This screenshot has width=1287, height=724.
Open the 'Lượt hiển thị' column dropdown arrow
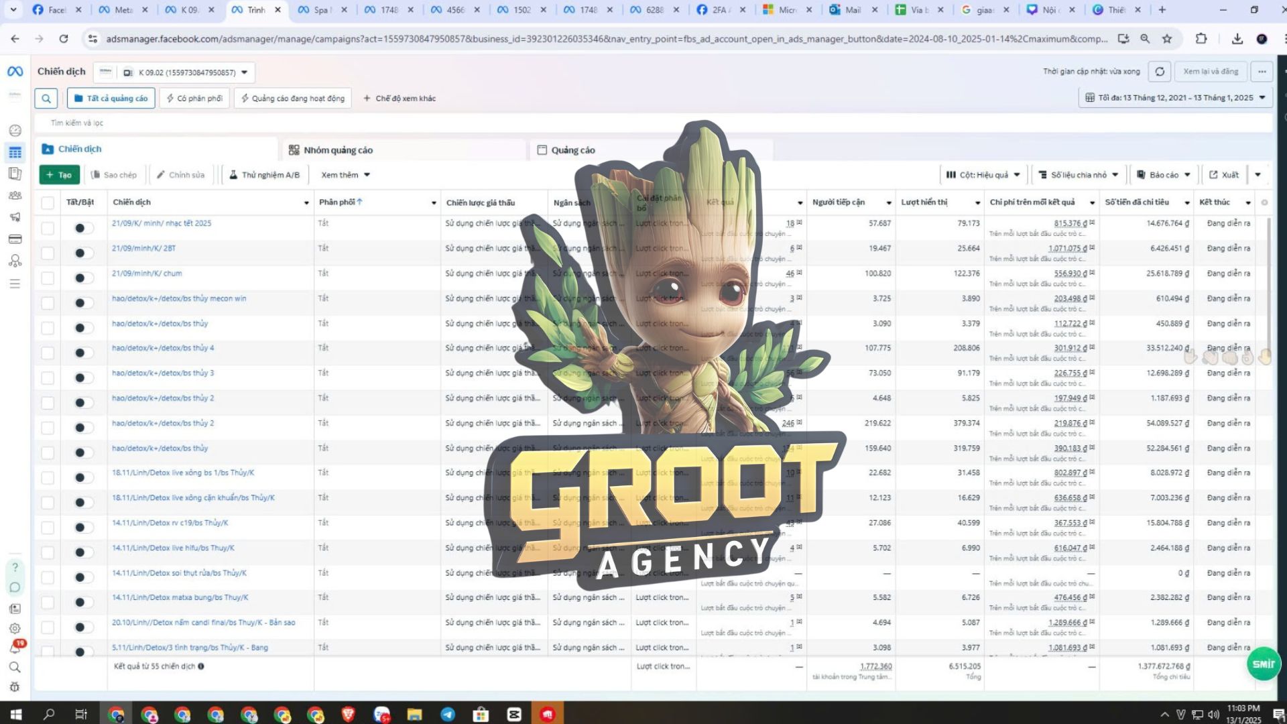977,202
